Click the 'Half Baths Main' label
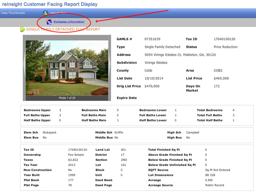The height and width of the screenshot is (192, 256). (x=94, y=120)
